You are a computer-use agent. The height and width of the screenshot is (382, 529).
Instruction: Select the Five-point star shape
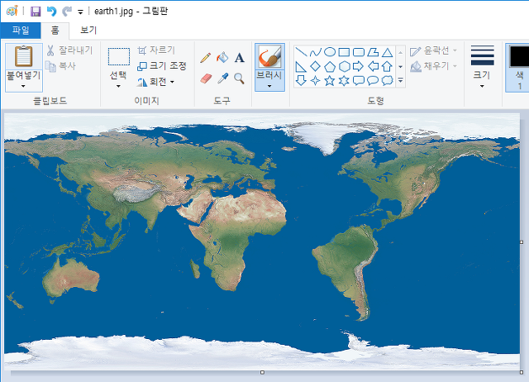[330, 81]
